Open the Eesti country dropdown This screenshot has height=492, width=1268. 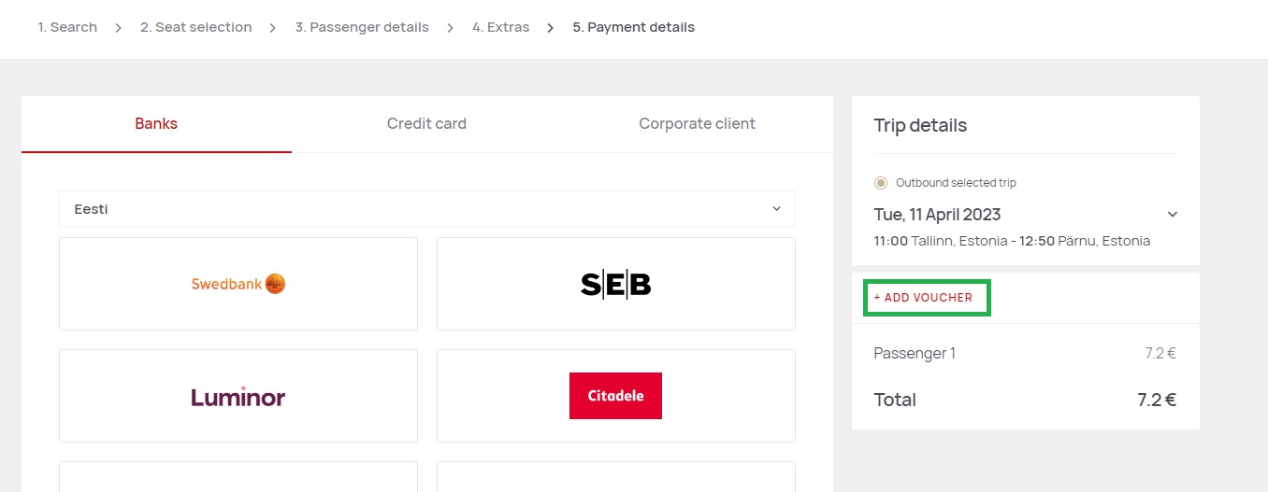click(427, 209)
